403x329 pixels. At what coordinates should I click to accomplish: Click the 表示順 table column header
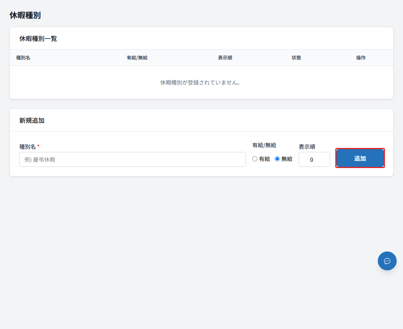[225, 57]
